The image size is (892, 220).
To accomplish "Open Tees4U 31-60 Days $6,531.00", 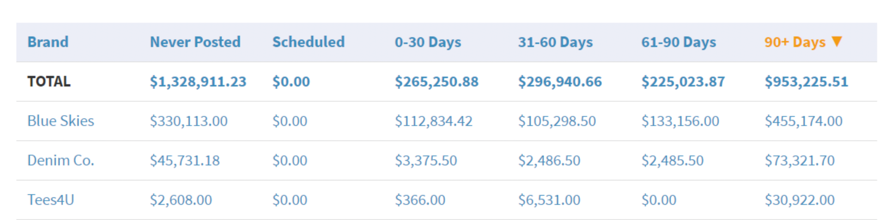I will pos(549,200).
